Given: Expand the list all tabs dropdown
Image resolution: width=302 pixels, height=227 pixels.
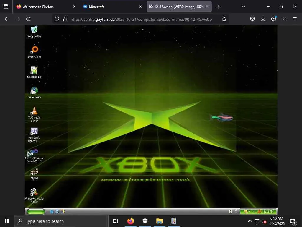Looking at the screenshot, I should point(243,7).
